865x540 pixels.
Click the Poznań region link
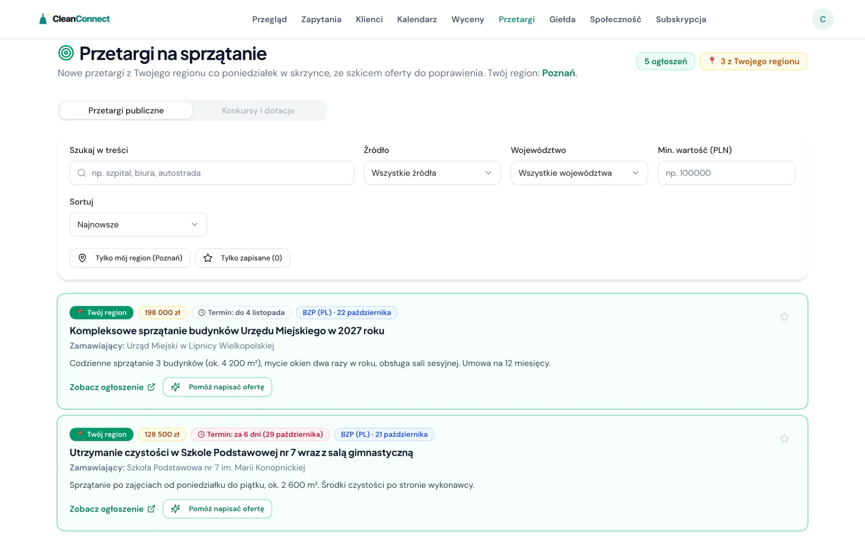tap(558, 73)
